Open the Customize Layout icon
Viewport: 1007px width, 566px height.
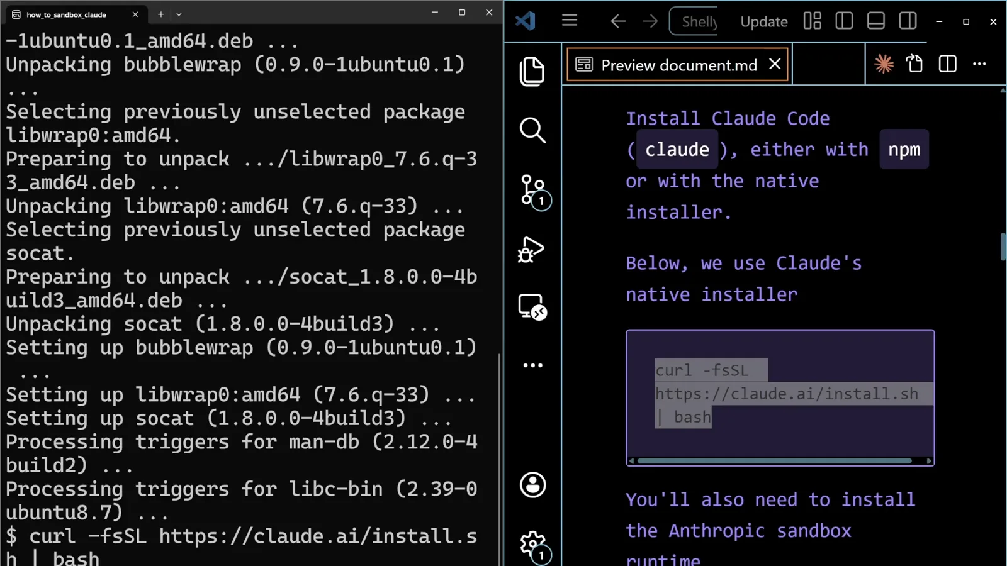click(x=813, y=21)
